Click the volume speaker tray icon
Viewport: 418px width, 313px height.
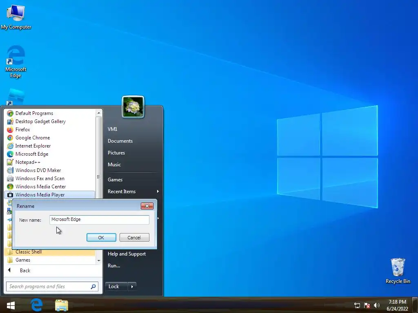pos(377,305)
